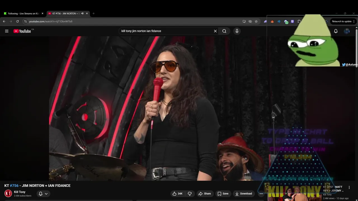This screenshot has width=358, height=201.
Task: Click the Share button
Action: [204, 193]
